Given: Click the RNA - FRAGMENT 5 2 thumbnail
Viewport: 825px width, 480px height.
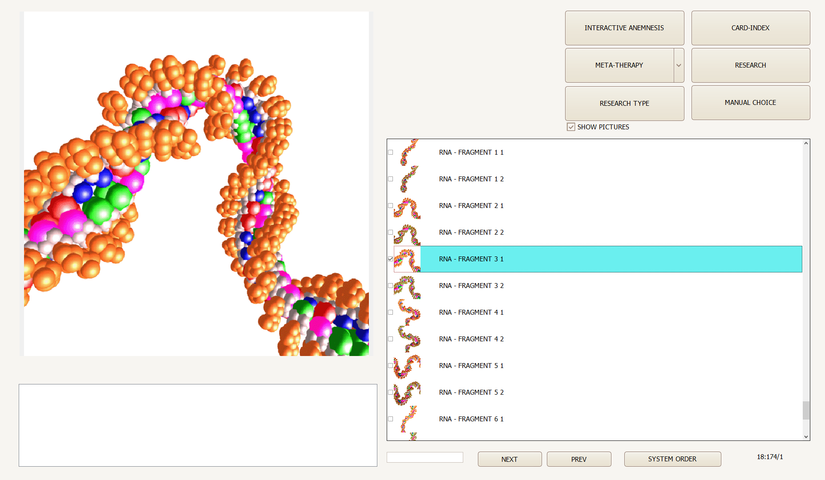Looking at the screenshot, I should point(407,392).
